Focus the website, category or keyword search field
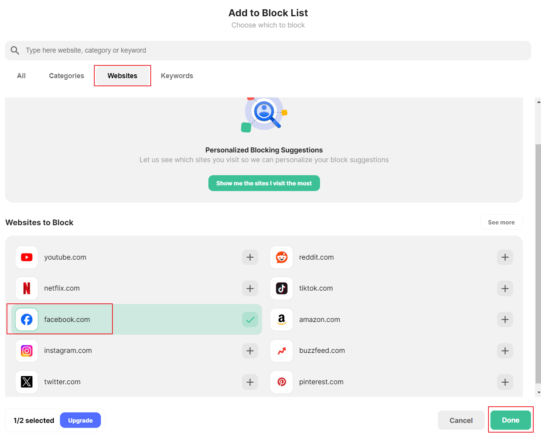The image size is (541, 438). [268, 50]
